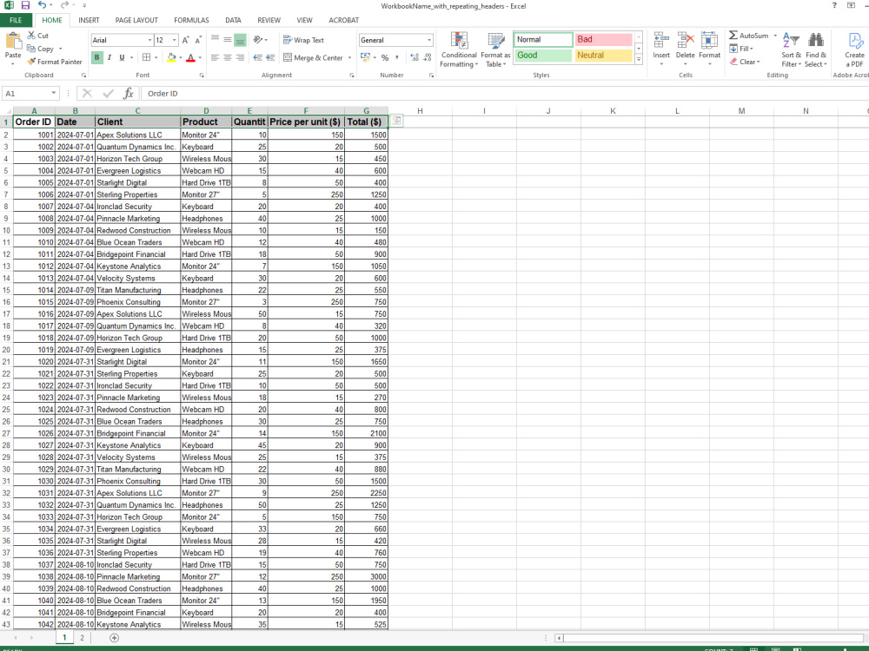869x651 pixels.
Task: Open Find & Select binoculars
Action: [x=816, y=49]
